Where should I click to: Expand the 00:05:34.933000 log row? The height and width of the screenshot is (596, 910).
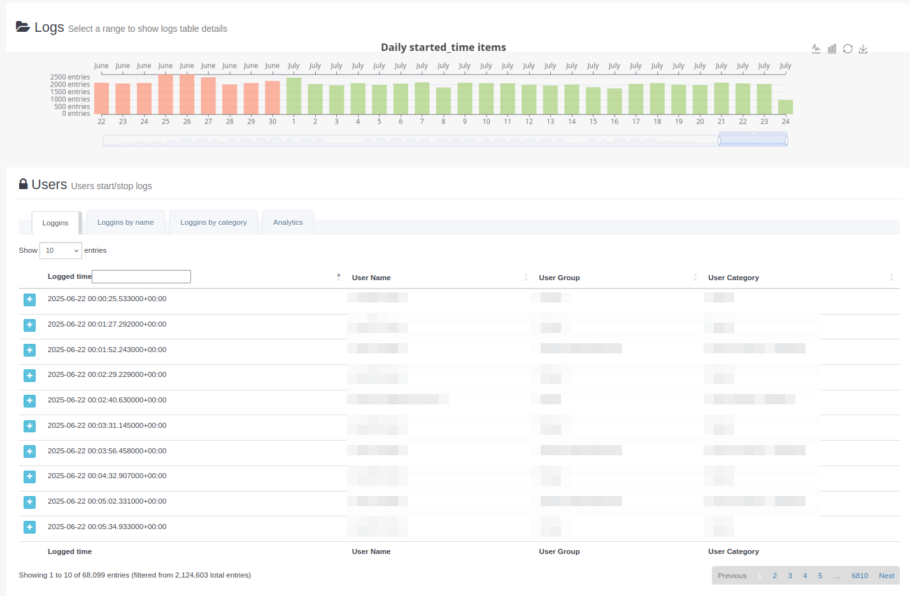pyautogui.click(x=29, y=527)
